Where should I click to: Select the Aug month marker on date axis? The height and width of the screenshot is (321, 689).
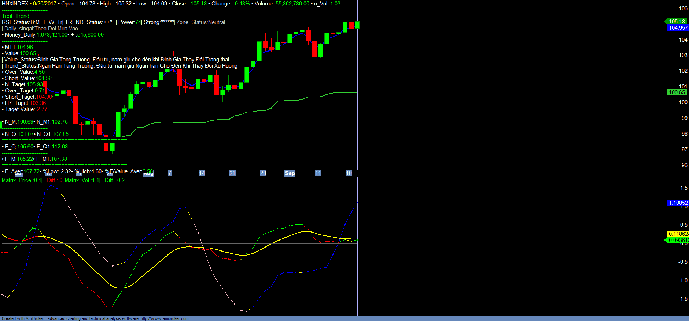(x=148, y=174)
